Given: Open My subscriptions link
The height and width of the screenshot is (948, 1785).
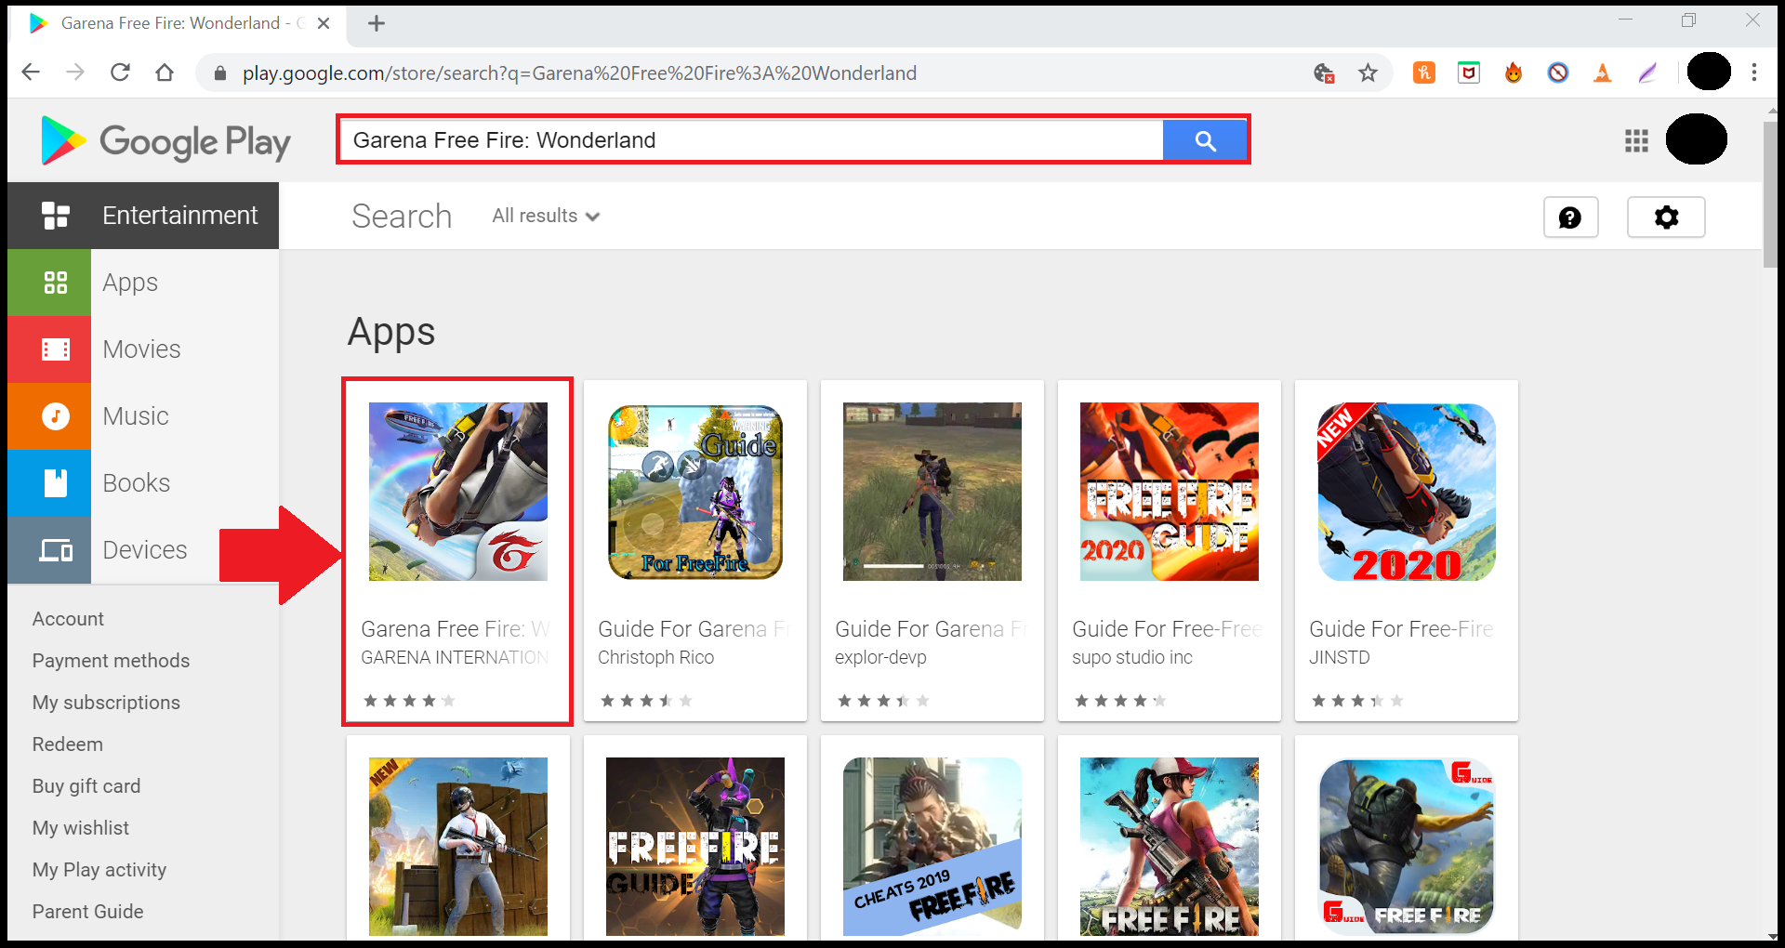Looking at the screenshot, I should coord(106,703).
